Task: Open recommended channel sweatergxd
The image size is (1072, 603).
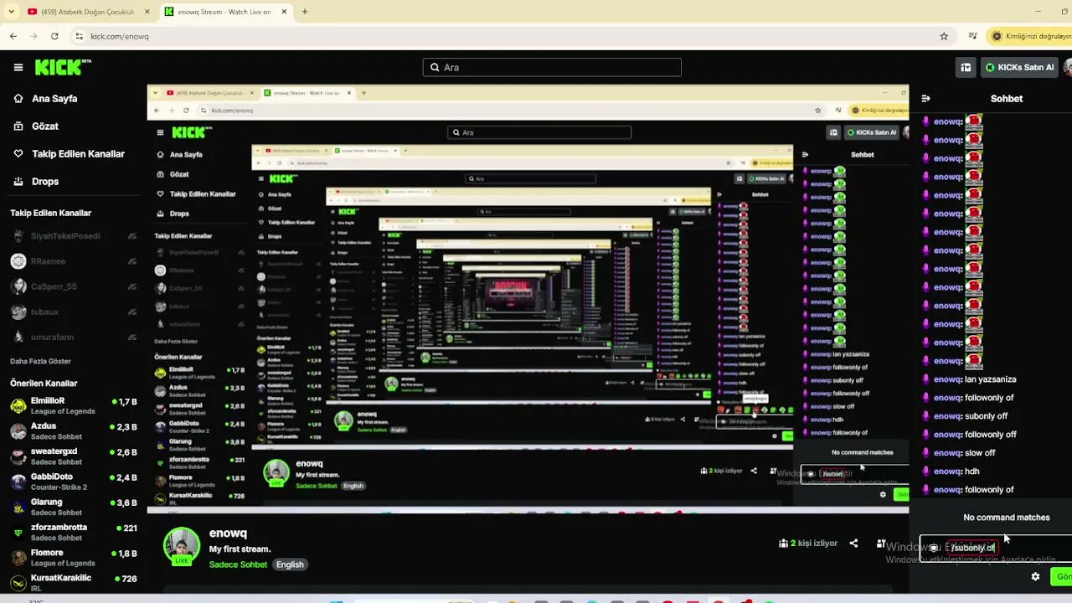Action: pos(73,456)
